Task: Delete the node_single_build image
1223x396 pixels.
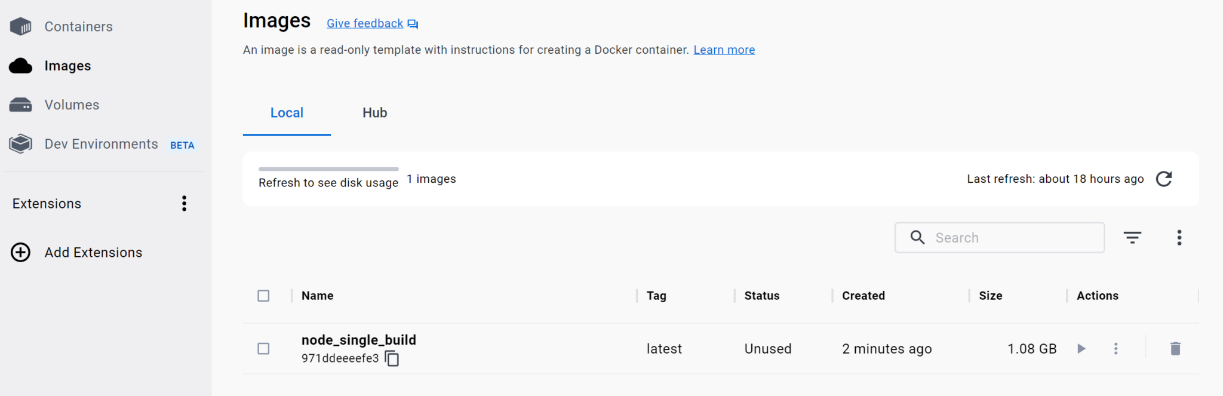Action: click(x=1174, y=348)
